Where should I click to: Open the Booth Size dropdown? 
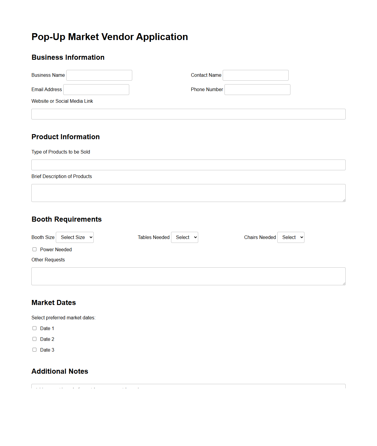(x=75, y=237)
